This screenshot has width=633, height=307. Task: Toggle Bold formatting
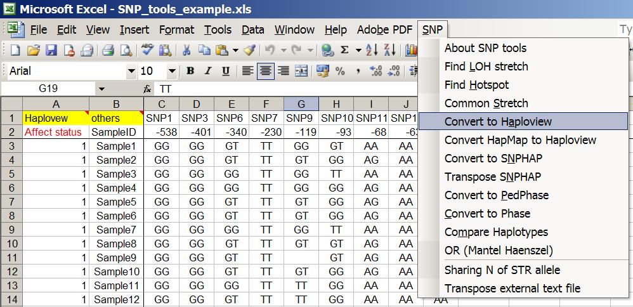(190, 72)
